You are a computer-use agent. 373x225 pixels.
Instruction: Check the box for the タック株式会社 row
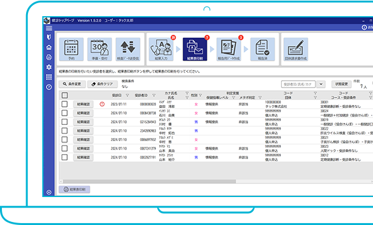pyautogui.click(x=65, y=104)
